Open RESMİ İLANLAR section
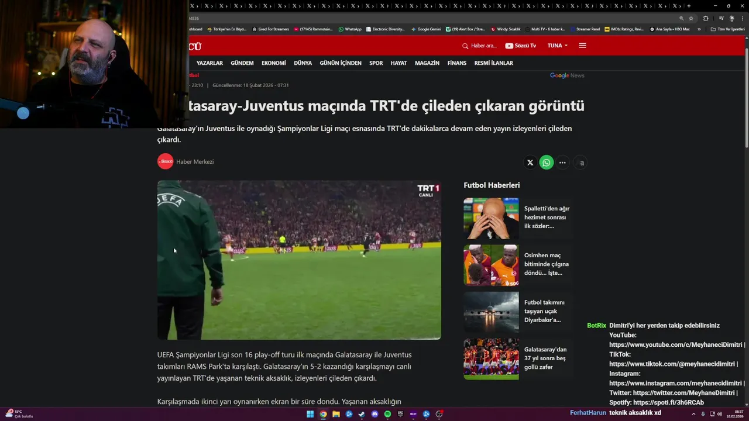This screenshot has height=421, width=749. tap(494, 63)
